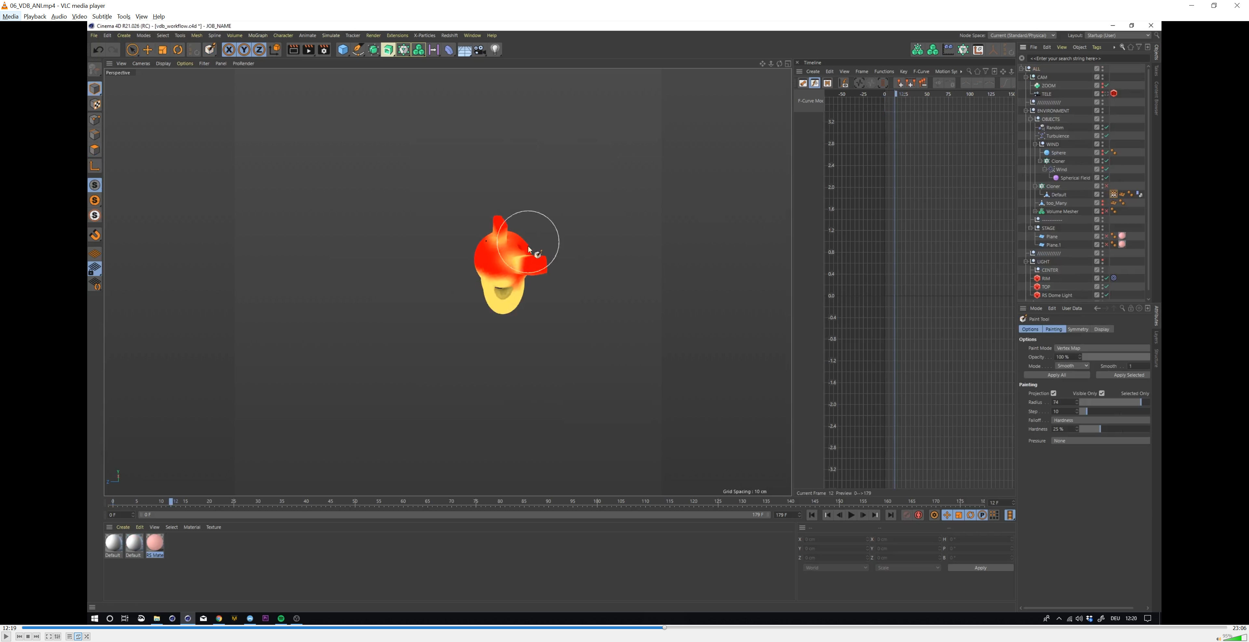Toggle VLC loop playback button
Screen dimensions: 1249x642
pos(78,637)
